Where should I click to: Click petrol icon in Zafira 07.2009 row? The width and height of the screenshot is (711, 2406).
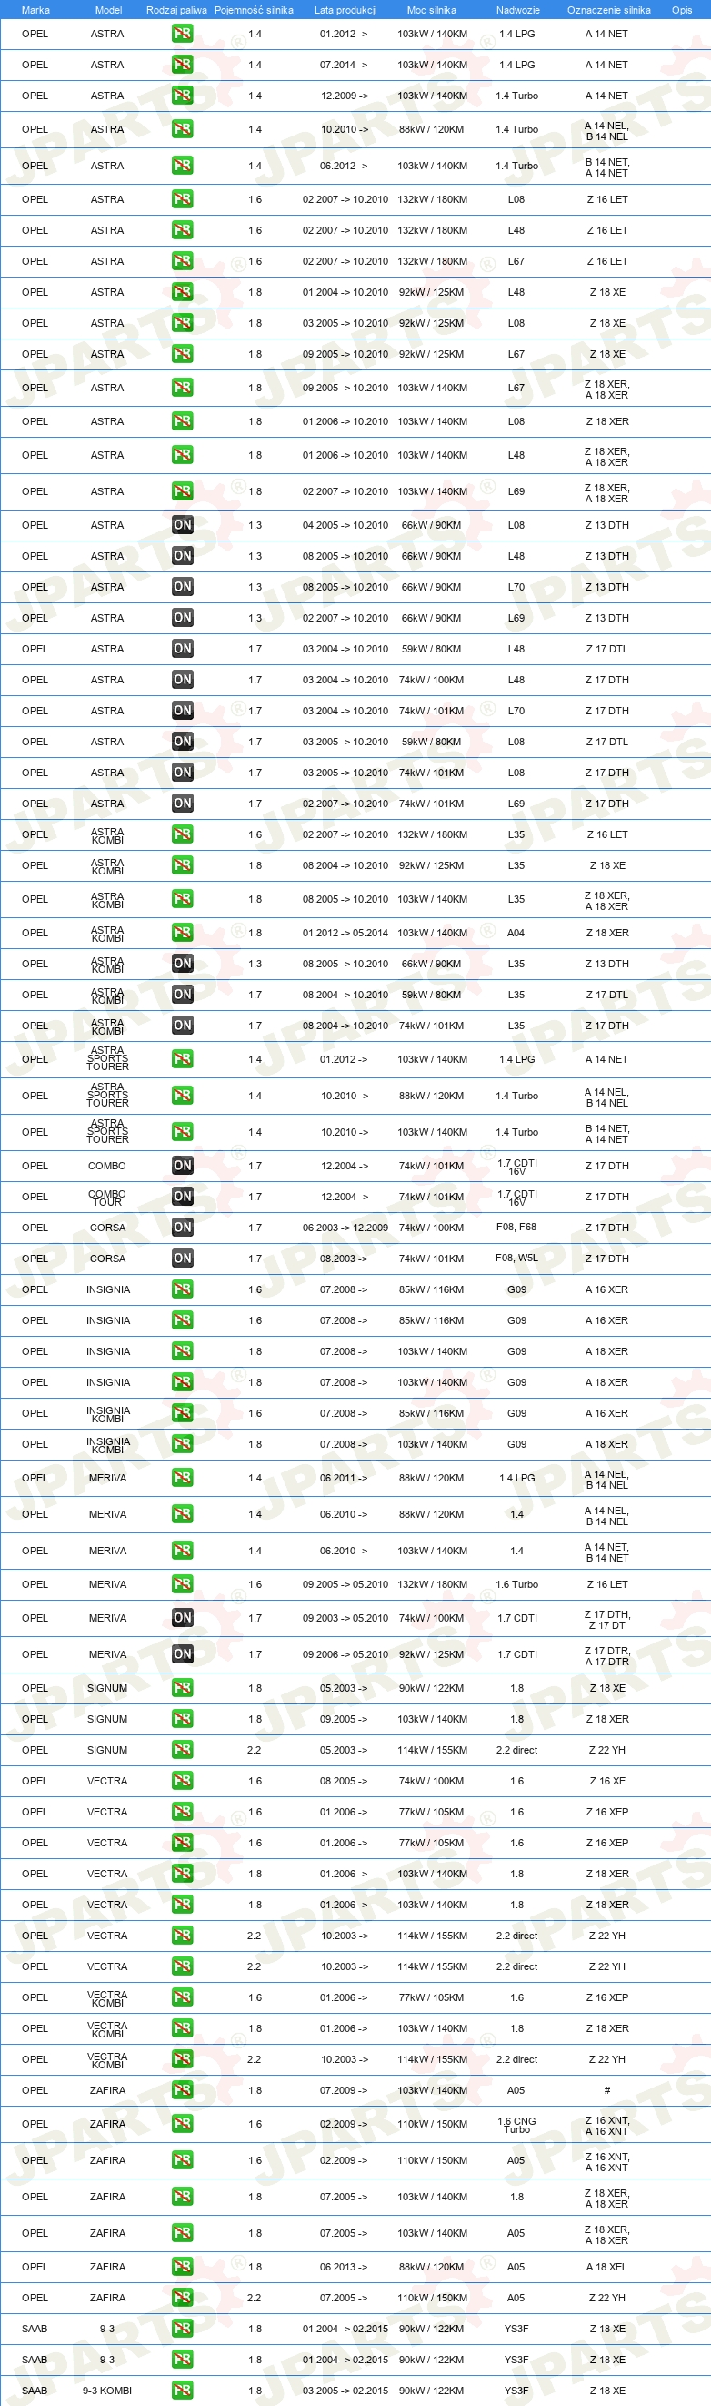click(183, 2089)
